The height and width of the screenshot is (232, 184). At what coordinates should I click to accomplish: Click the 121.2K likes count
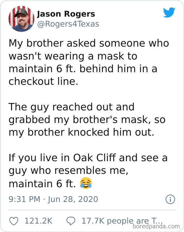(38, 221)
